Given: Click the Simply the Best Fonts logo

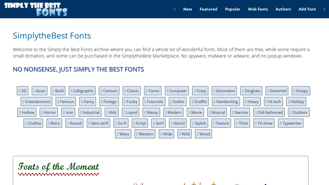Looking at the screenshot, I should (x=36, y=9).
